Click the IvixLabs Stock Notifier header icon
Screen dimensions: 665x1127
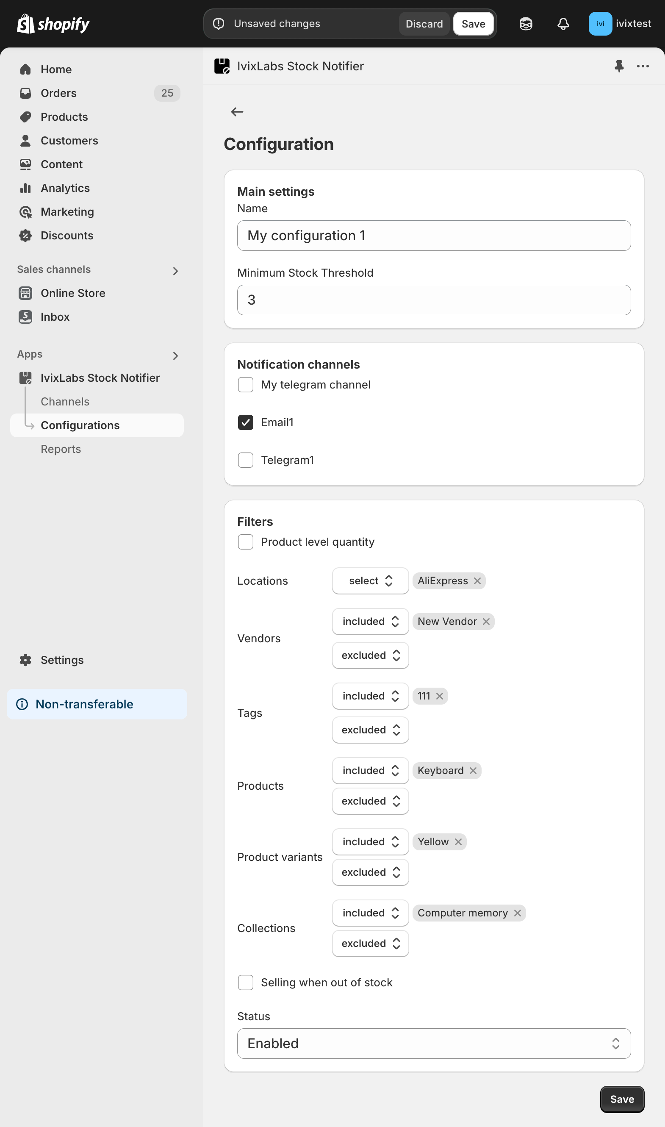[222, 66]
